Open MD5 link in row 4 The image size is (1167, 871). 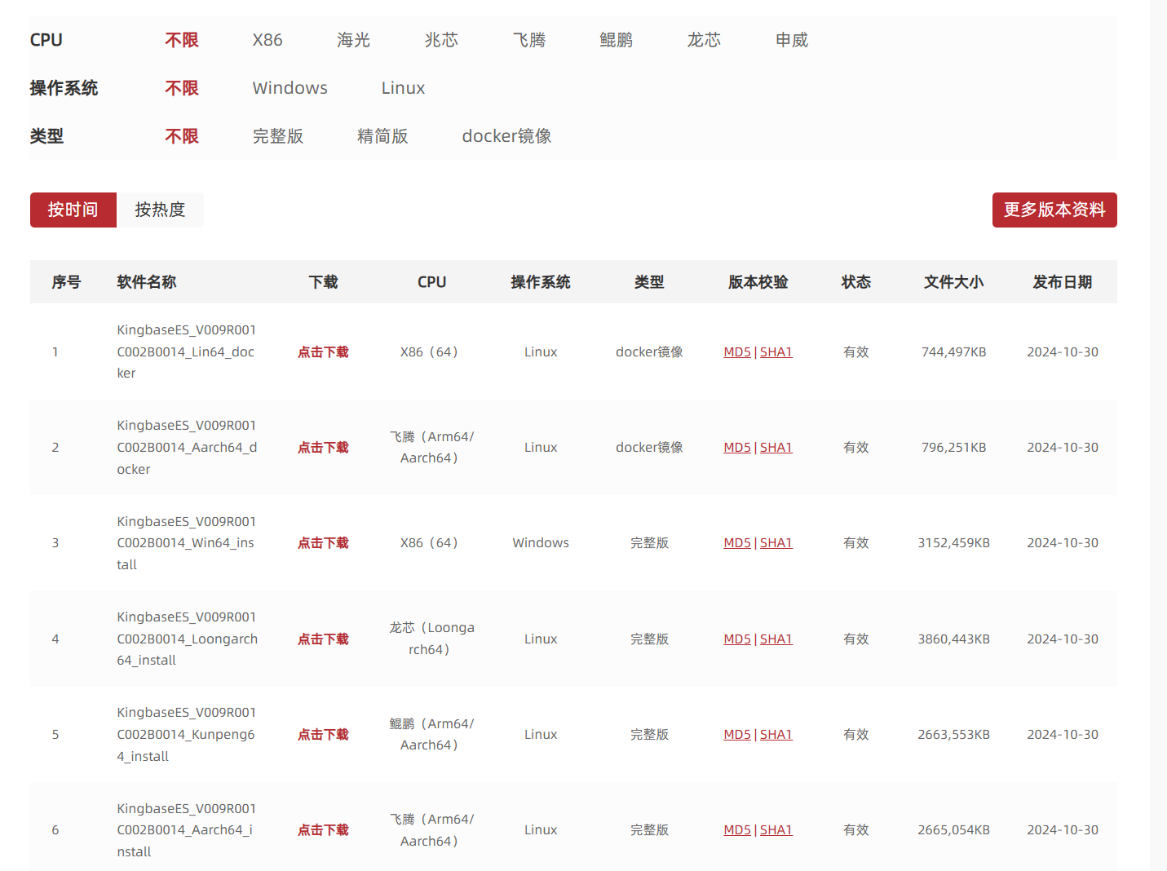[737, 639]
